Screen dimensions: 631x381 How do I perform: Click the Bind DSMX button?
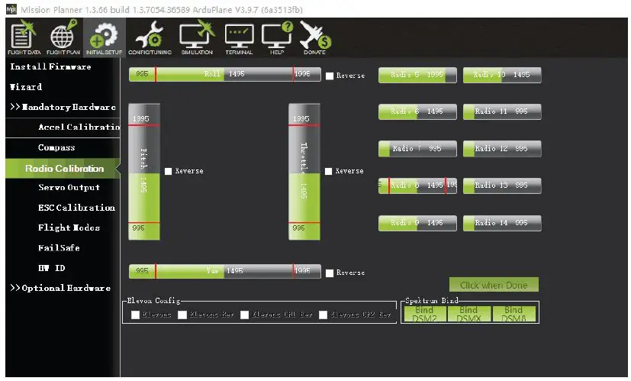pos(468,314)
